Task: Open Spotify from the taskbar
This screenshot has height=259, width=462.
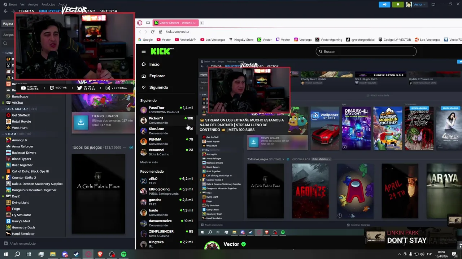Action: [124, 254]
